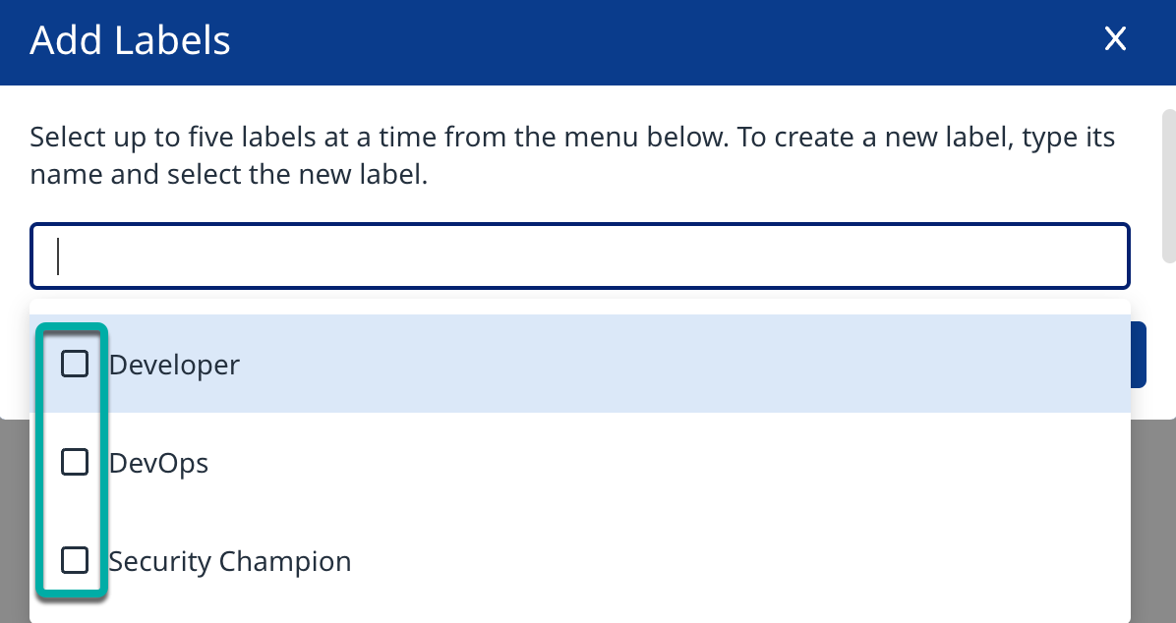Check the Developer checkbox

click(75, 365)
